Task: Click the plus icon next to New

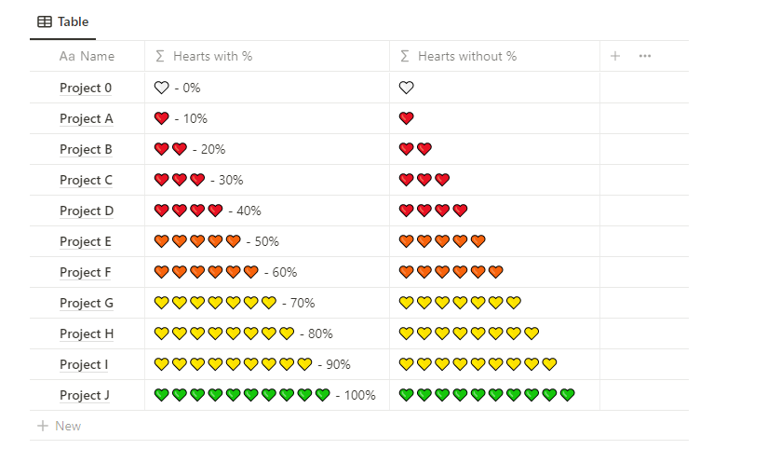Action: (x=42, y=426)
